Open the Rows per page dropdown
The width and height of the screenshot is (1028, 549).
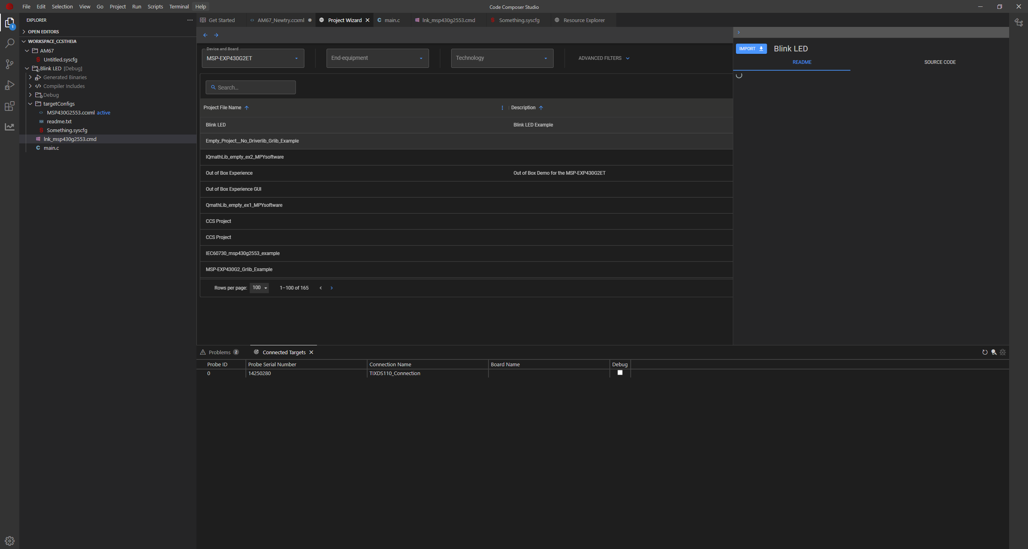[x=259, y=288]
